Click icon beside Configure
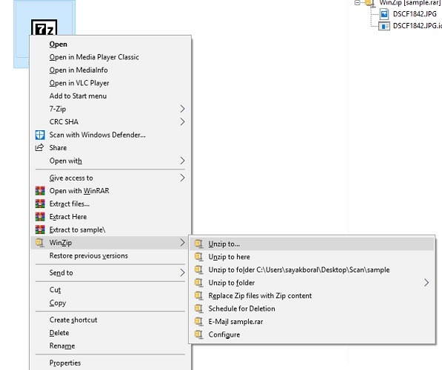This screenshot has width=442, height=370. pyautogui.click(x=198, y=334)
